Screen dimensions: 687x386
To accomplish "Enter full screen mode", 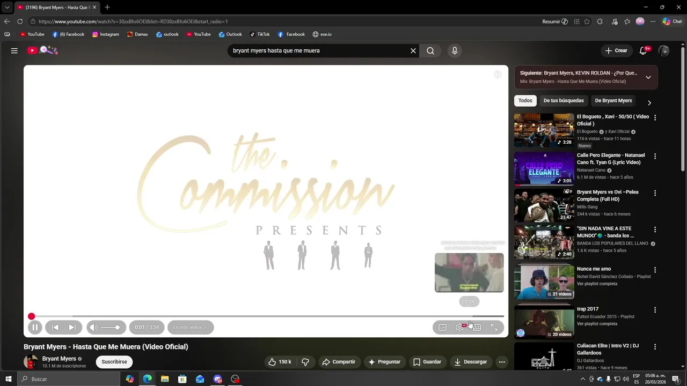I will point(494,327).
